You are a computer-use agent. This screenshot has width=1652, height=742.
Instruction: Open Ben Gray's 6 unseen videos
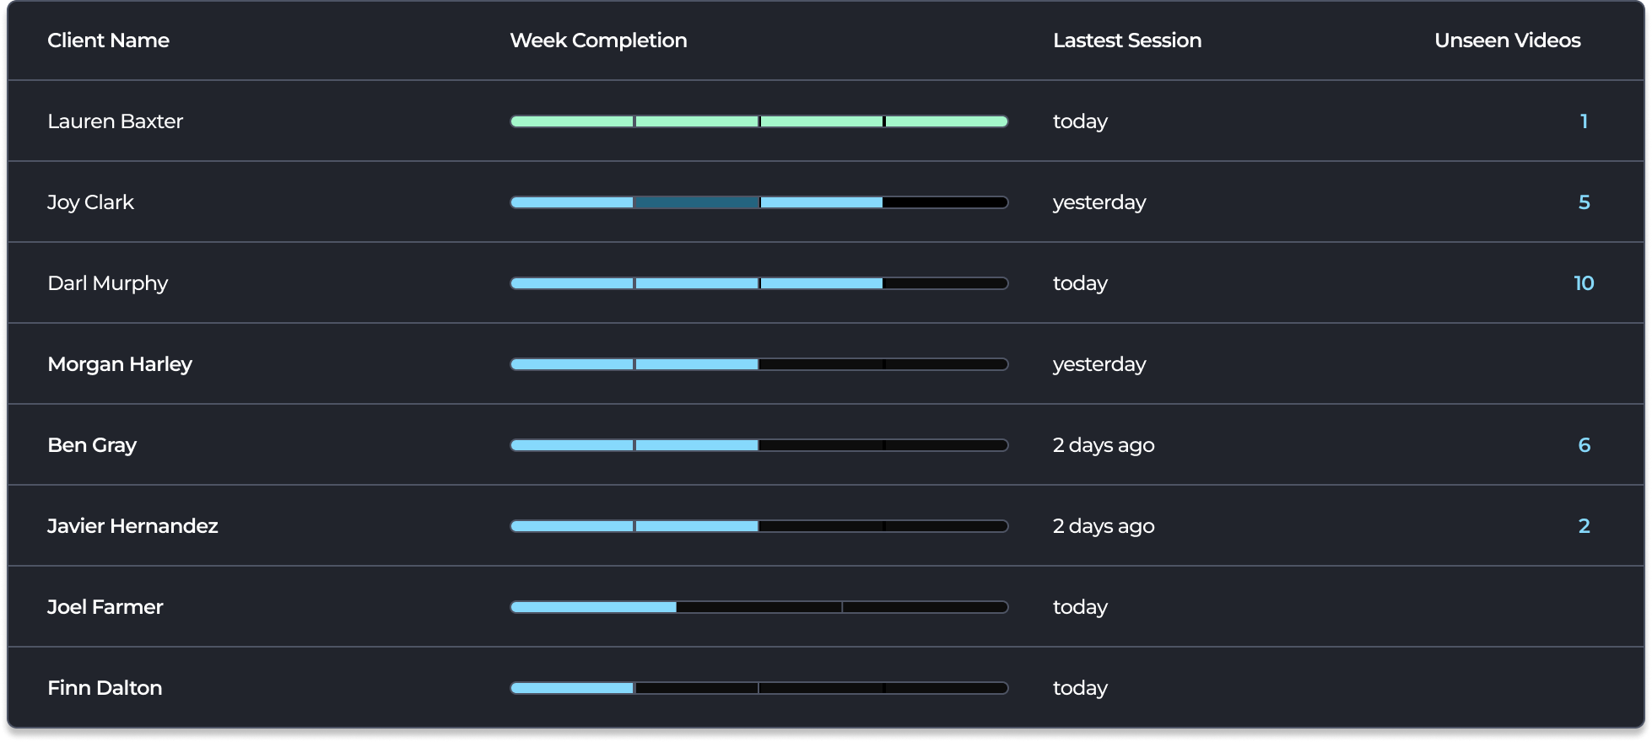tap(1585, 445)
